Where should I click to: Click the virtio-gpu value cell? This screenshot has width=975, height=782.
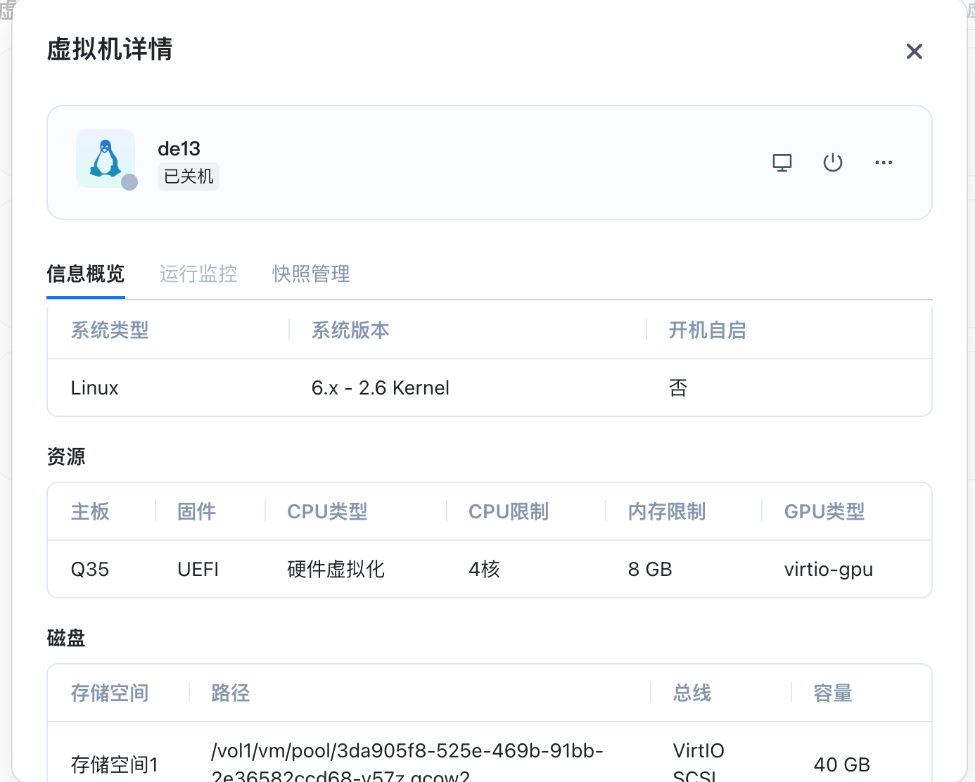(x=828, y=569)
